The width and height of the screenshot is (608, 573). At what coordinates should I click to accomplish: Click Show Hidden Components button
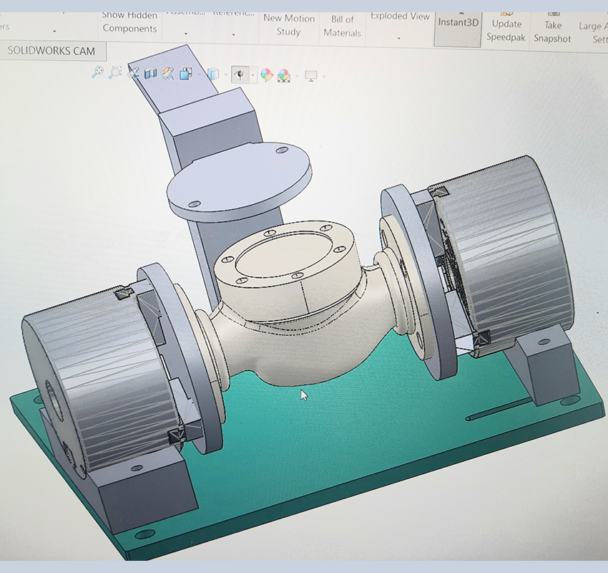(129, 21)
